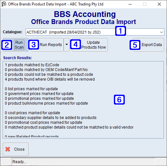Select '0 promotional prices marked for update'
The image size is (167, 166).
click(39, 99)
